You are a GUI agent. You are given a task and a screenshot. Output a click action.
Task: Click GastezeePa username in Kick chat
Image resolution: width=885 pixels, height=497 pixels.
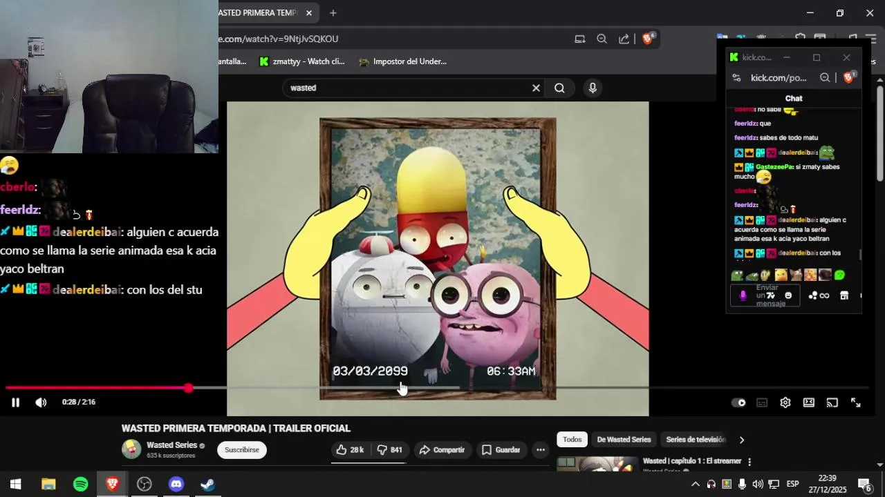pos(774,167)
